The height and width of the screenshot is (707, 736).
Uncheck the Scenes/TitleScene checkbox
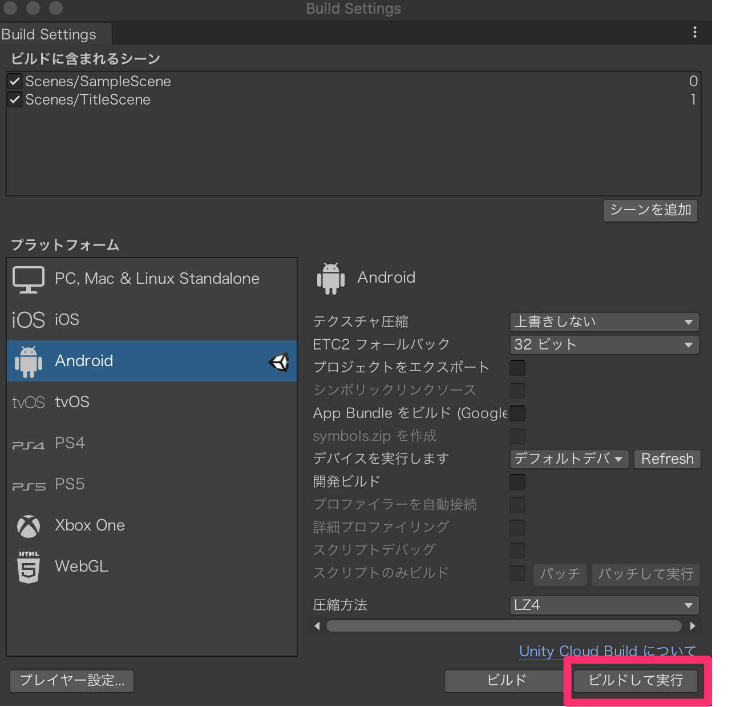(x=15, y=100)
